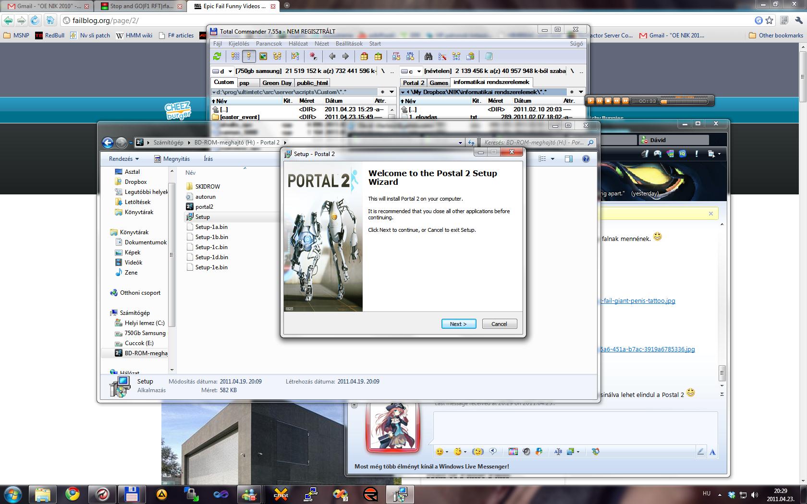Click the Explorer back navigation button
Viewport: 807px width, 504px height.
pos(108,143)
